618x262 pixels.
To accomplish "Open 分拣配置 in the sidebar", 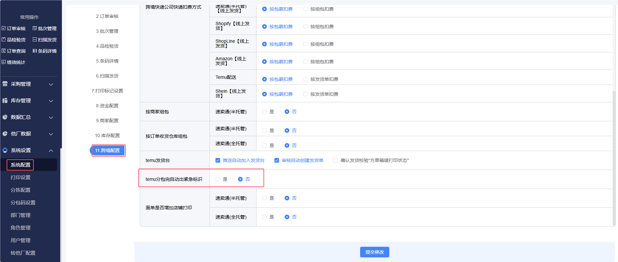I will pyautogui.click(x=21, y=190).
